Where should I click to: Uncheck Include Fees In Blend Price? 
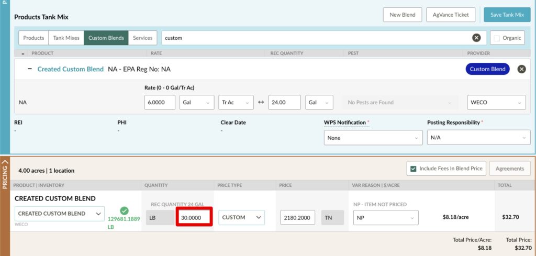click(413, 169)
